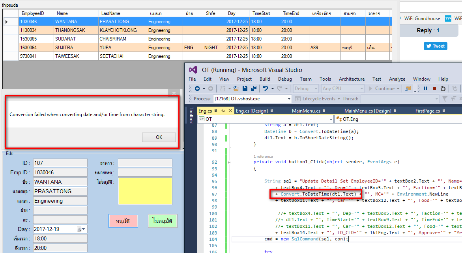The image size is (462, 253).
Task: Click the Open File folder icon
Action: pos(236,89)
